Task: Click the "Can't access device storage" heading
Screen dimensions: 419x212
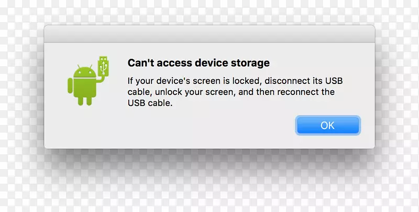Action: point(199,63)
